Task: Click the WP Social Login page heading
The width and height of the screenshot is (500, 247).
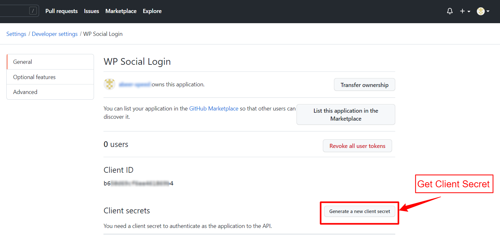Action: click(x=137, y=62)
